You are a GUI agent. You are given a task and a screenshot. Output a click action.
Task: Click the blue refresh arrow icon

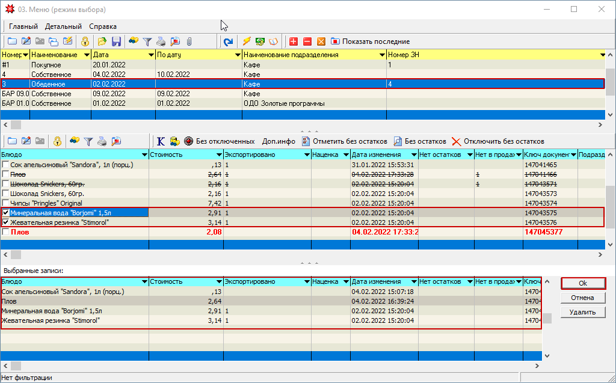pyautogui.click(x=228, y=41)
